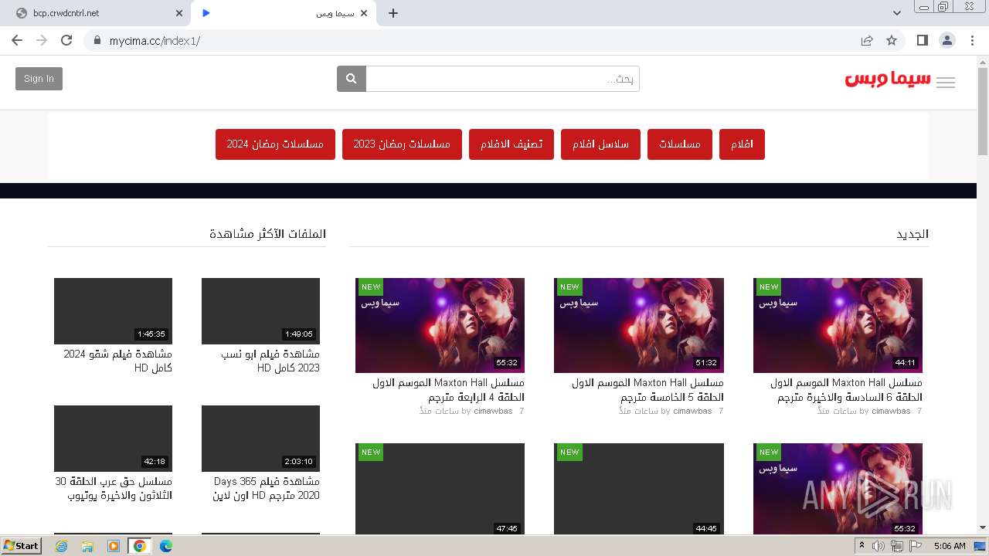Click cimawbas author under episode 6
Viewport: 989px width, 556px height.
point(891,412)
